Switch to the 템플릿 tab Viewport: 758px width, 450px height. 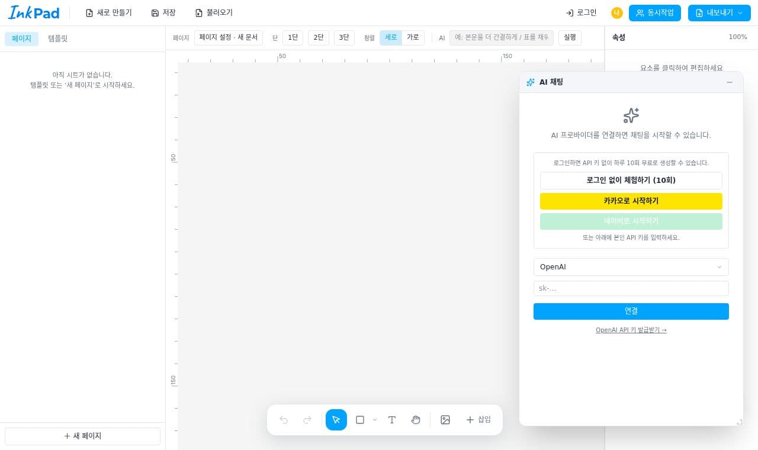coord(58,38)
